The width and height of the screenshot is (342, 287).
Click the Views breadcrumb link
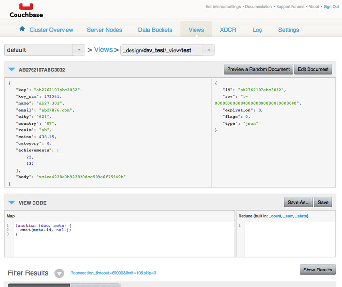tap(103, 49)
